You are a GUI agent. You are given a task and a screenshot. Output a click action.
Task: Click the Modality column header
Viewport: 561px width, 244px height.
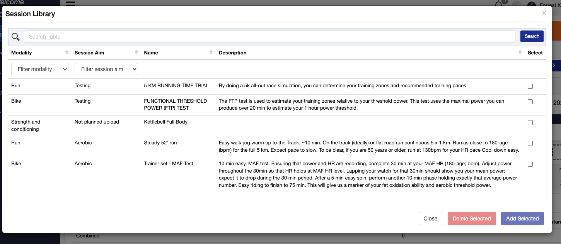[22, 53]
